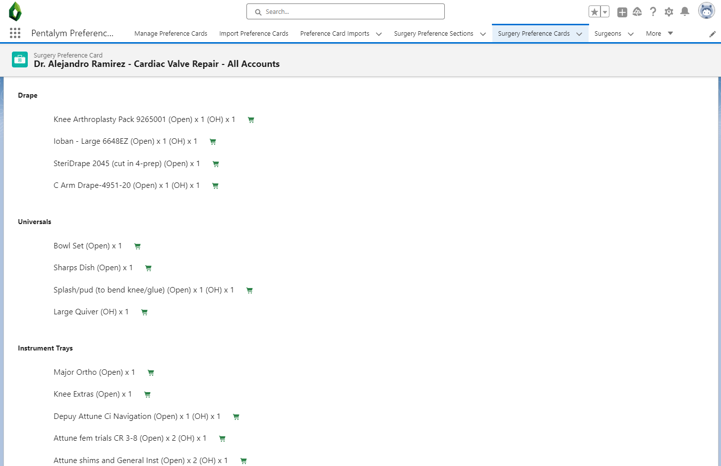Click cart icon beside Ioban - Large 6648EZ
This screenshot has height=466, width=721.
(213, 142)
